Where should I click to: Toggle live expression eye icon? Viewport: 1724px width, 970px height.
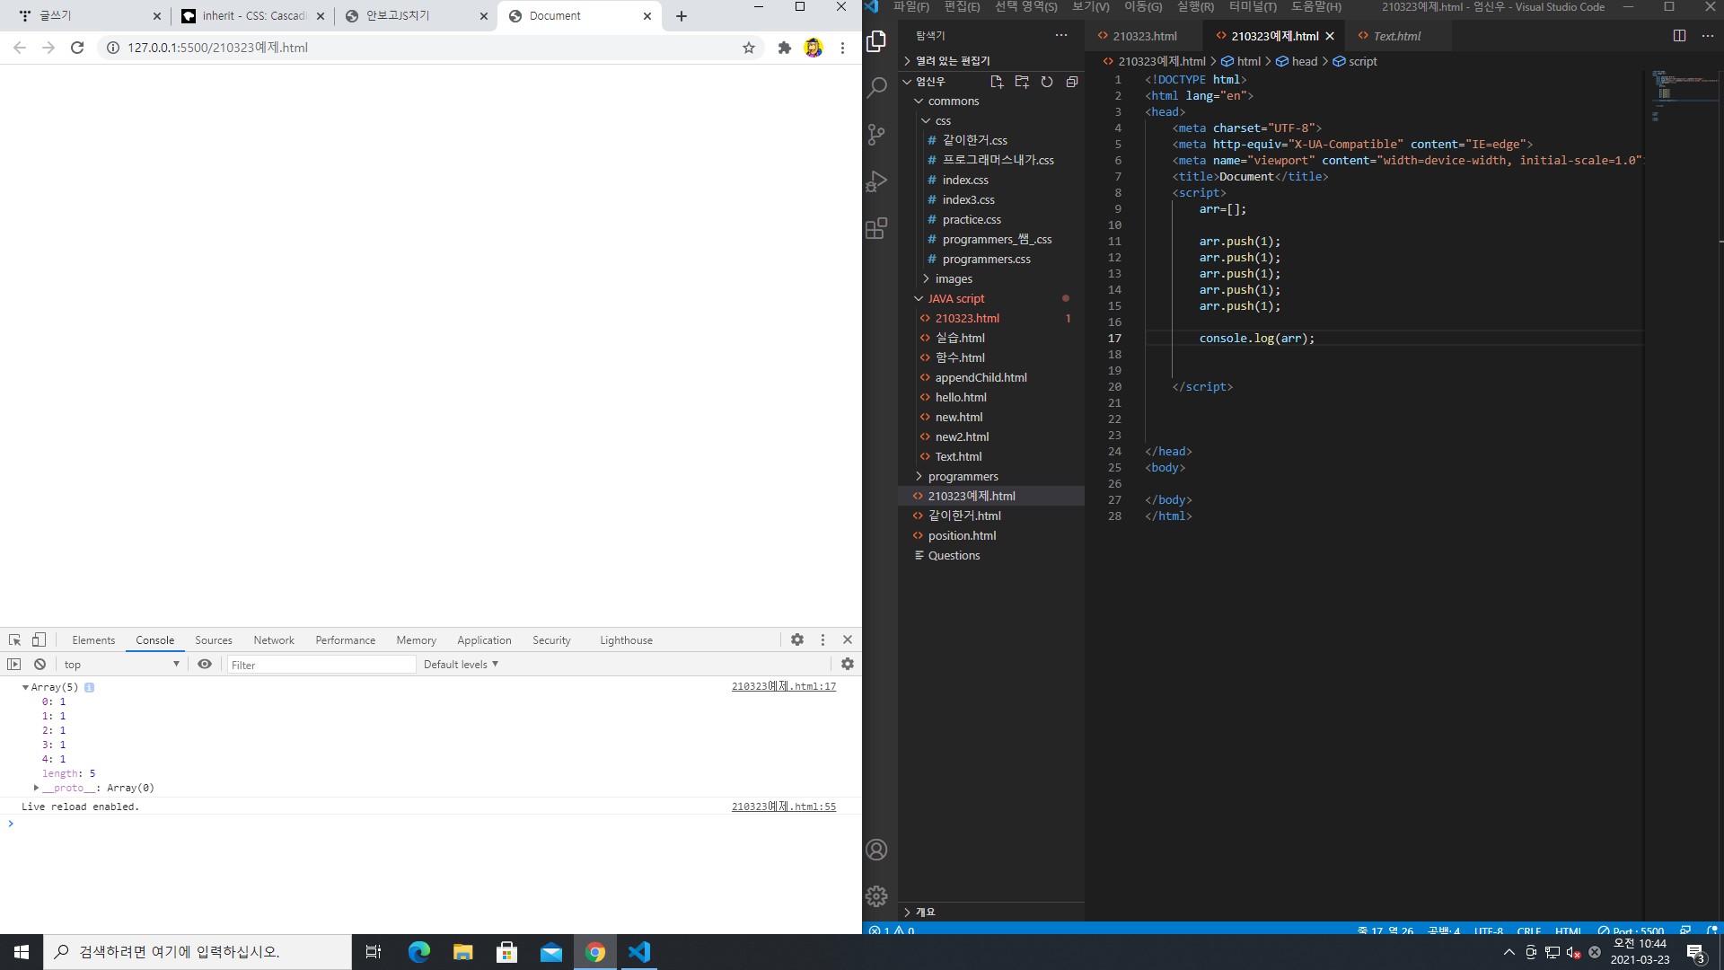(205, 665)
